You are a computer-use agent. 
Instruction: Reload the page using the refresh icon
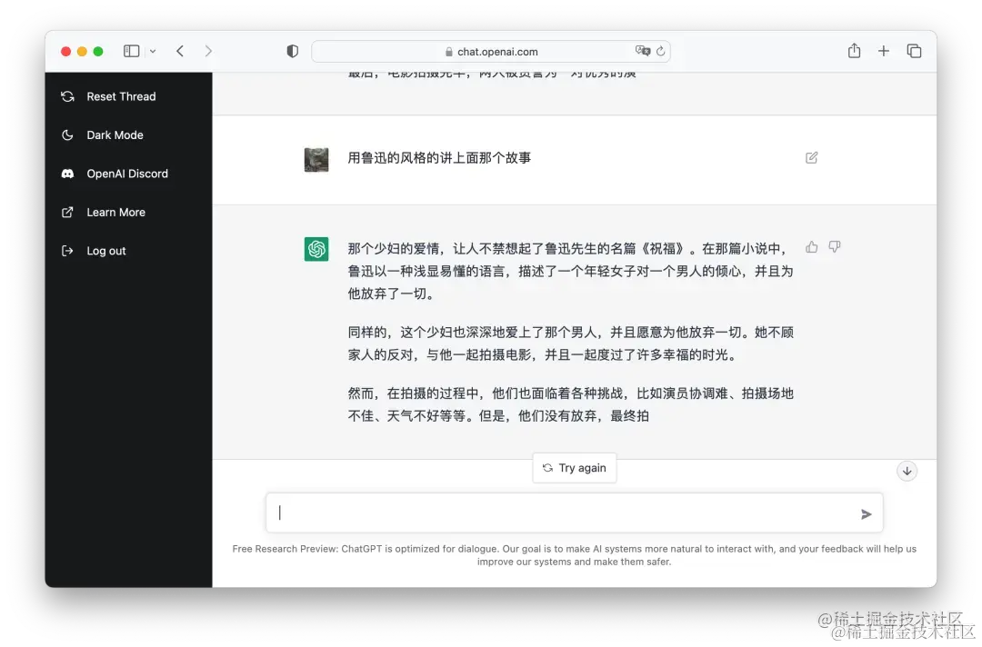661,51
